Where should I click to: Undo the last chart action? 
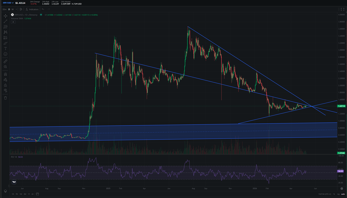(43, 9)
